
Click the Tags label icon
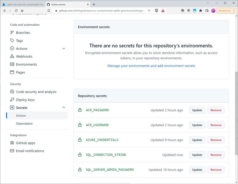tap(12, 40)
